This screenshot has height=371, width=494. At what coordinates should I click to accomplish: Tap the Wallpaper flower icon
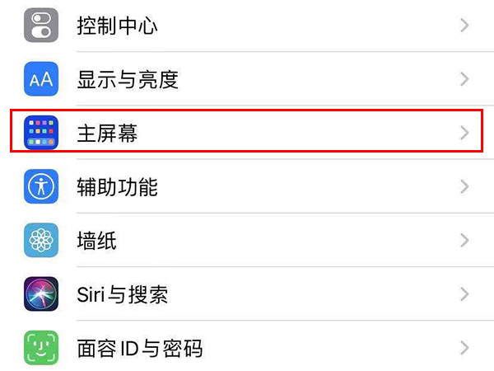(41, 240)
